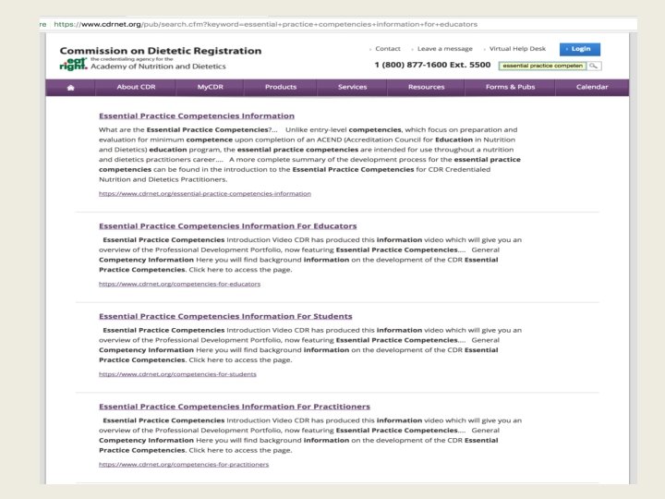The height and width of the screenshot is (499, 665).
Task: Click the magnifying glass search button
Action: coord(594,66)
